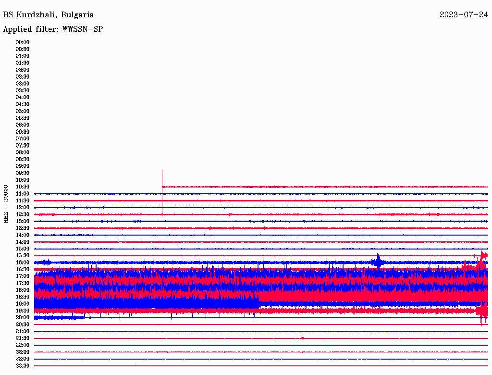Viewport: 492px width, 375px height.
Task: Click the 05:30 time label
Action: point(23,118)
